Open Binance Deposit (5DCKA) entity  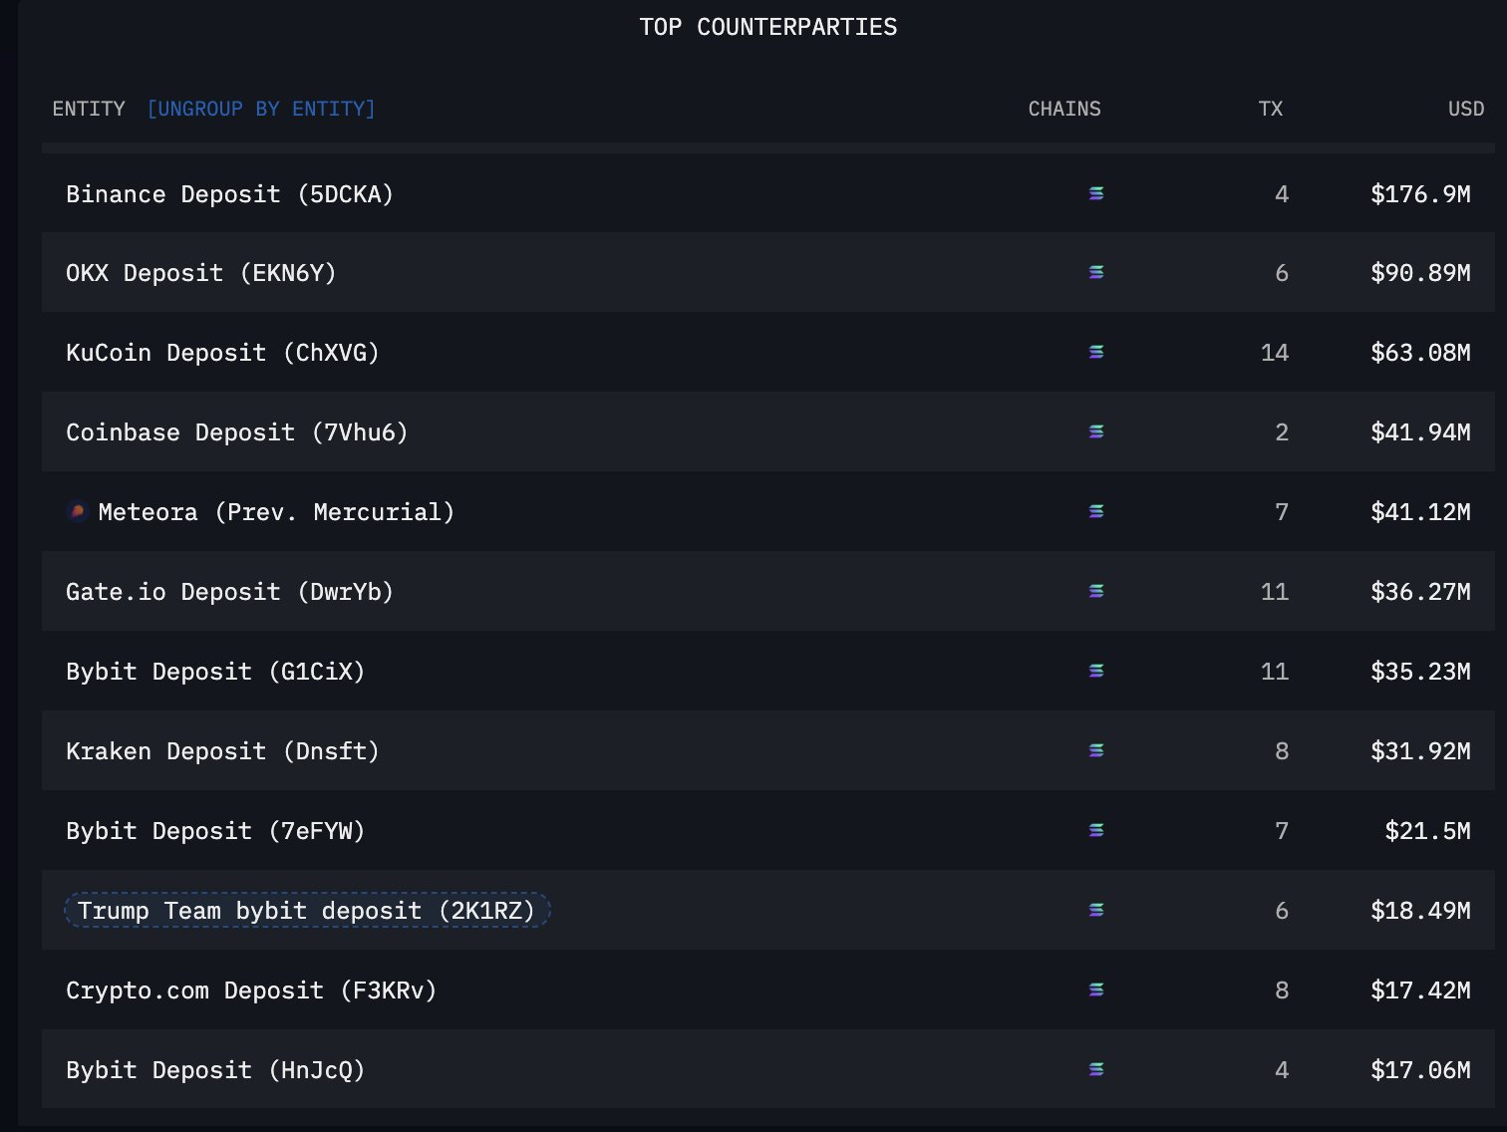229,194
